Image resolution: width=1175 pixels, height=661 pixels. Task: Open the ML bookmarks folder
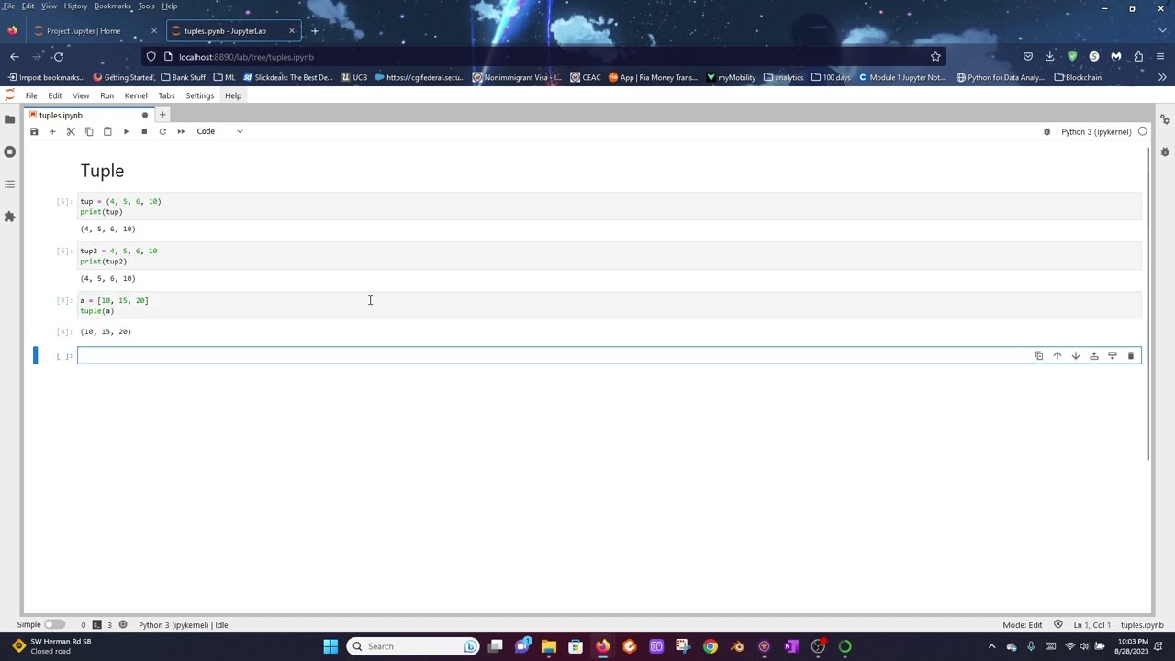[224, 77]
